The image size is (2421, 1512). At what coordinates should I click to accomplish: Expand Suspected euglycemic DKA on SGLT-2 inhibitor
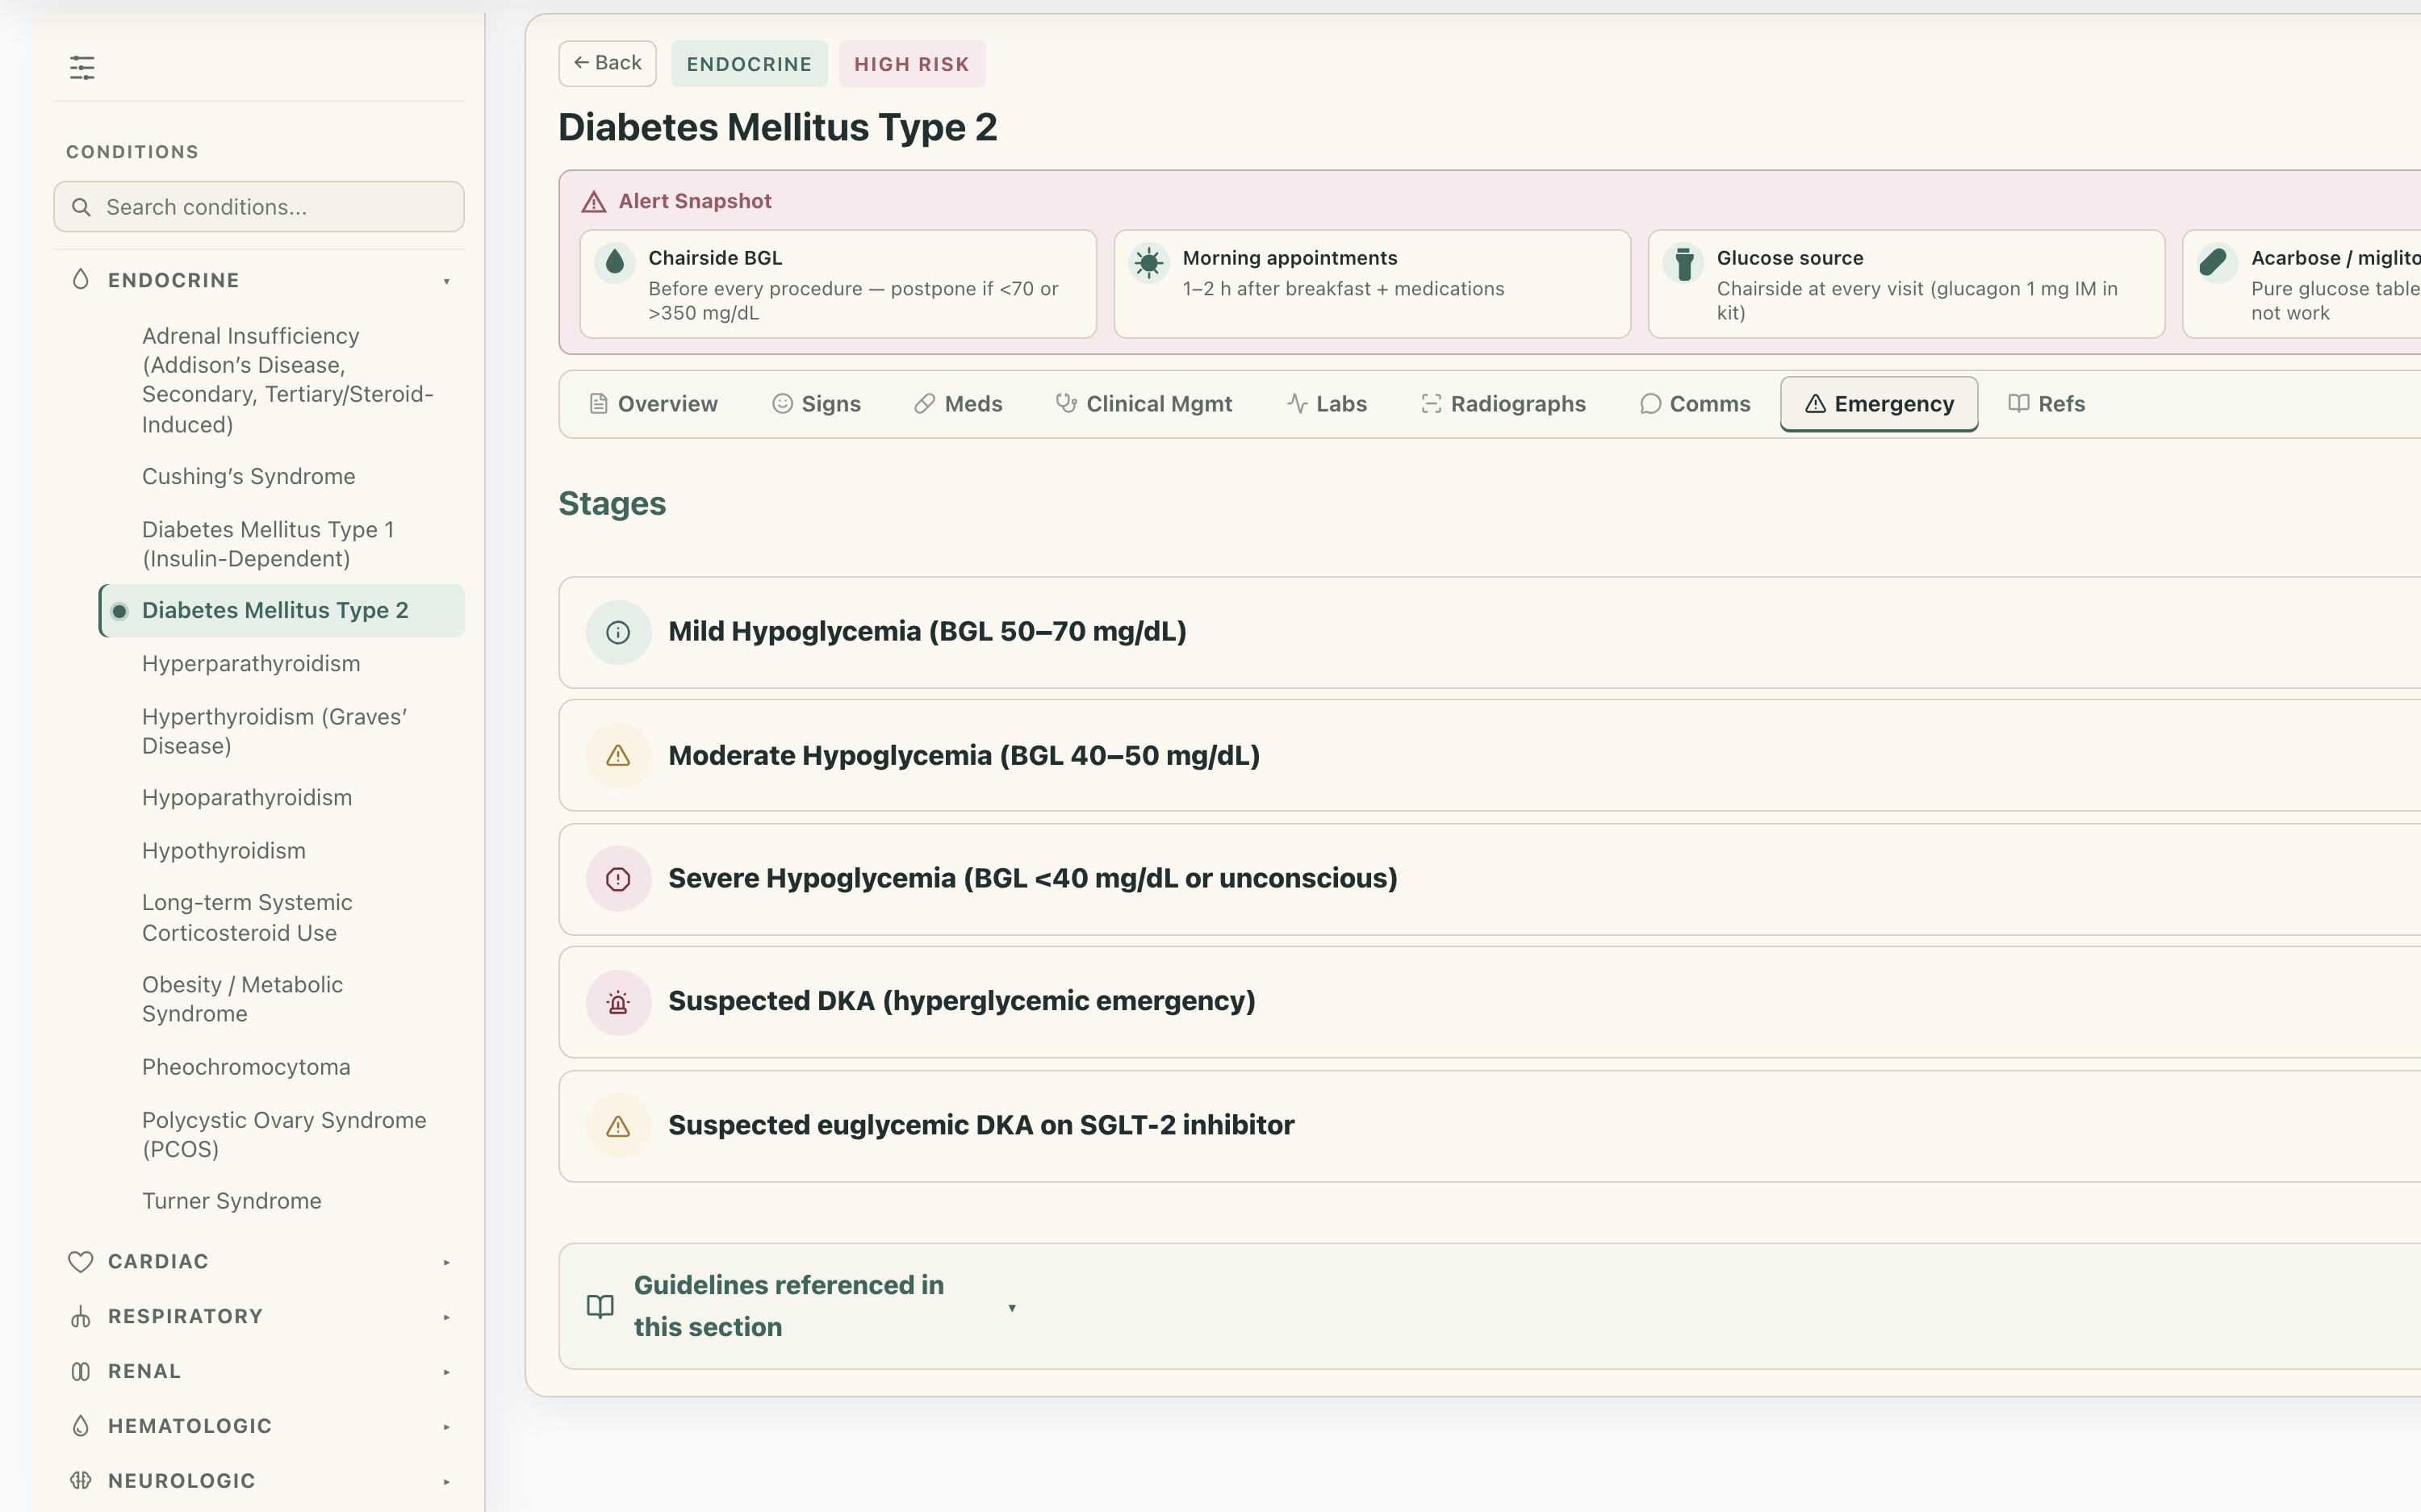click(1490, 1126)
